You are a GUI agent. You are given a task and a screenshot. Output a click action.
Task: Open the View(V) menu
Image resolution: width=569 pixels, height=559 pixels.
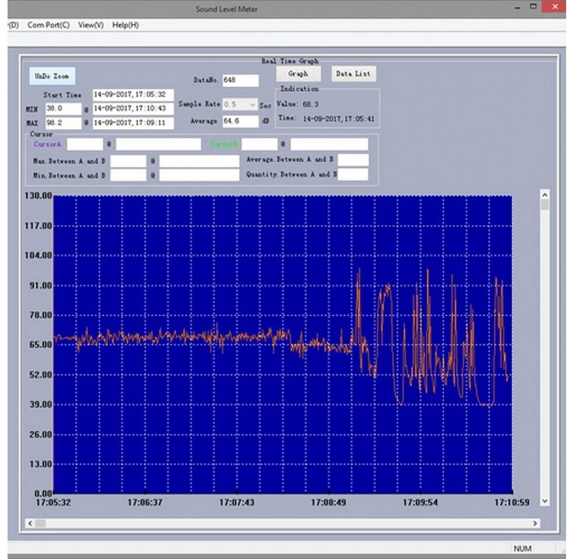coord(91,25)
